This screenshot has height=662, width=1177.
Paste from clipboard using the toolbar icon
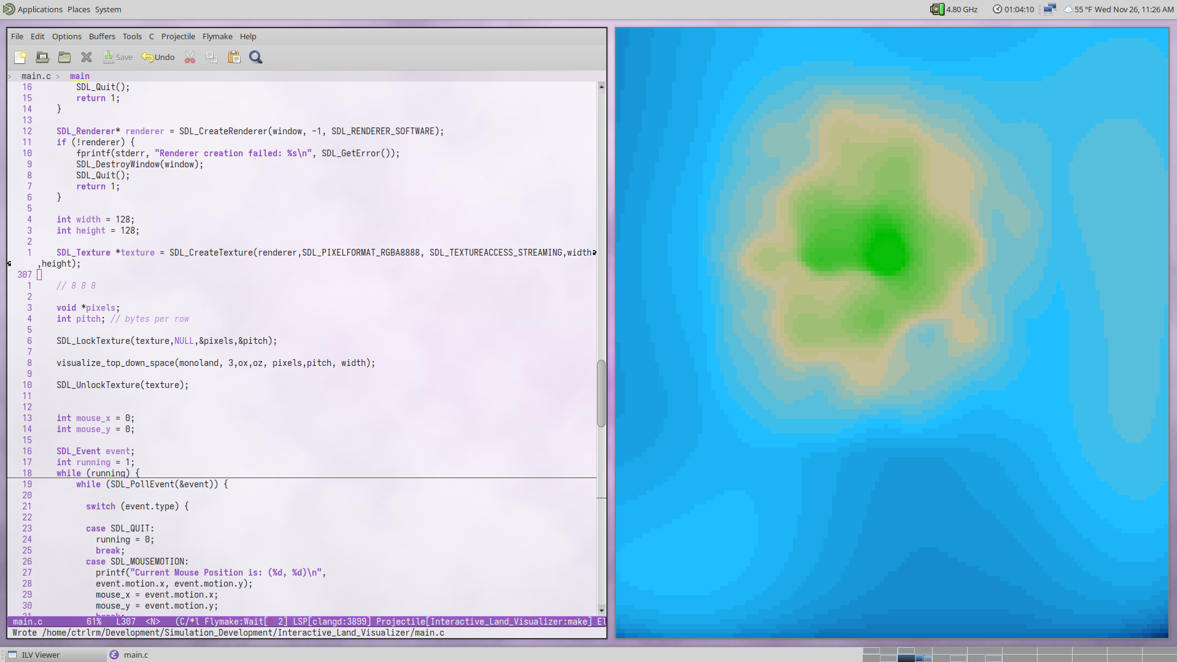pos(234,57)
